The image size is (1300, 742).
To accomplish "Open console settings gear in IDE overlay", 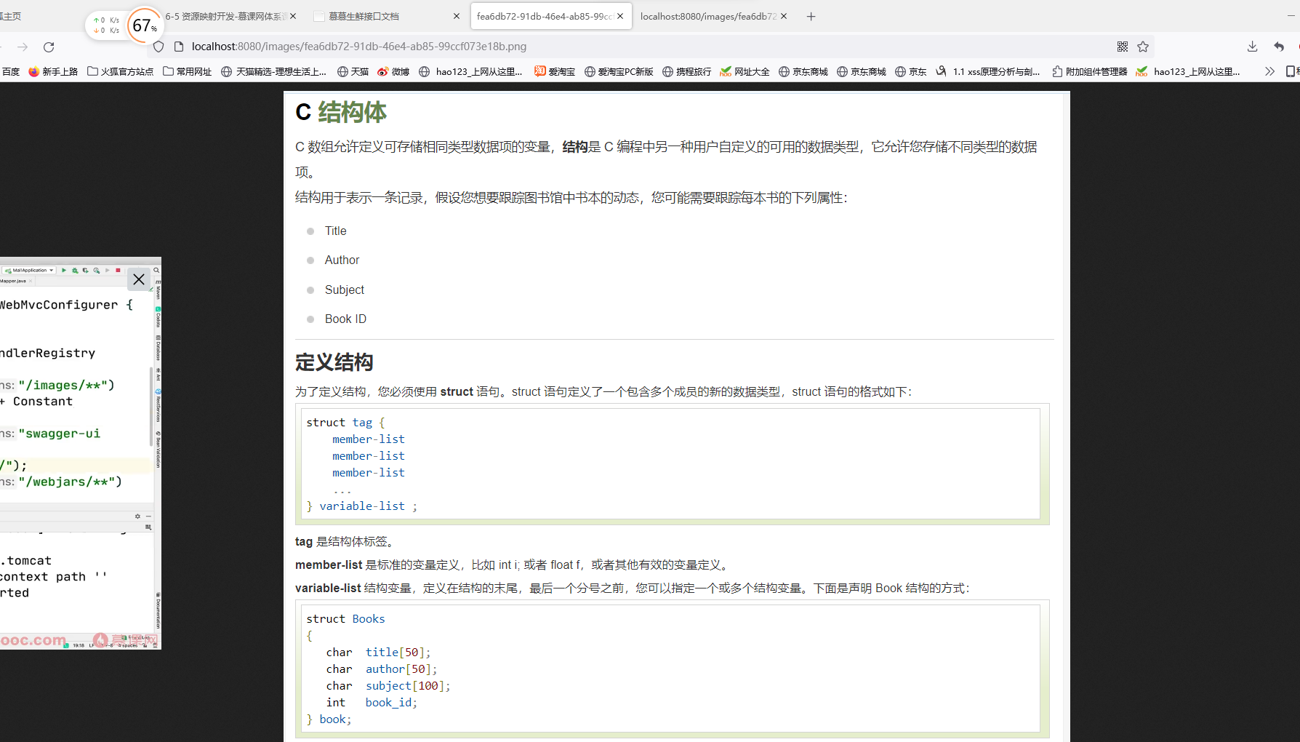I will [137, 516].
